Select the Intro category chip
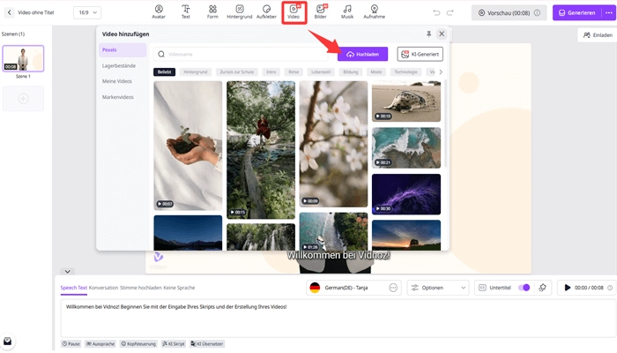Viewport: 617px width, 353px height. coord(271,72)
